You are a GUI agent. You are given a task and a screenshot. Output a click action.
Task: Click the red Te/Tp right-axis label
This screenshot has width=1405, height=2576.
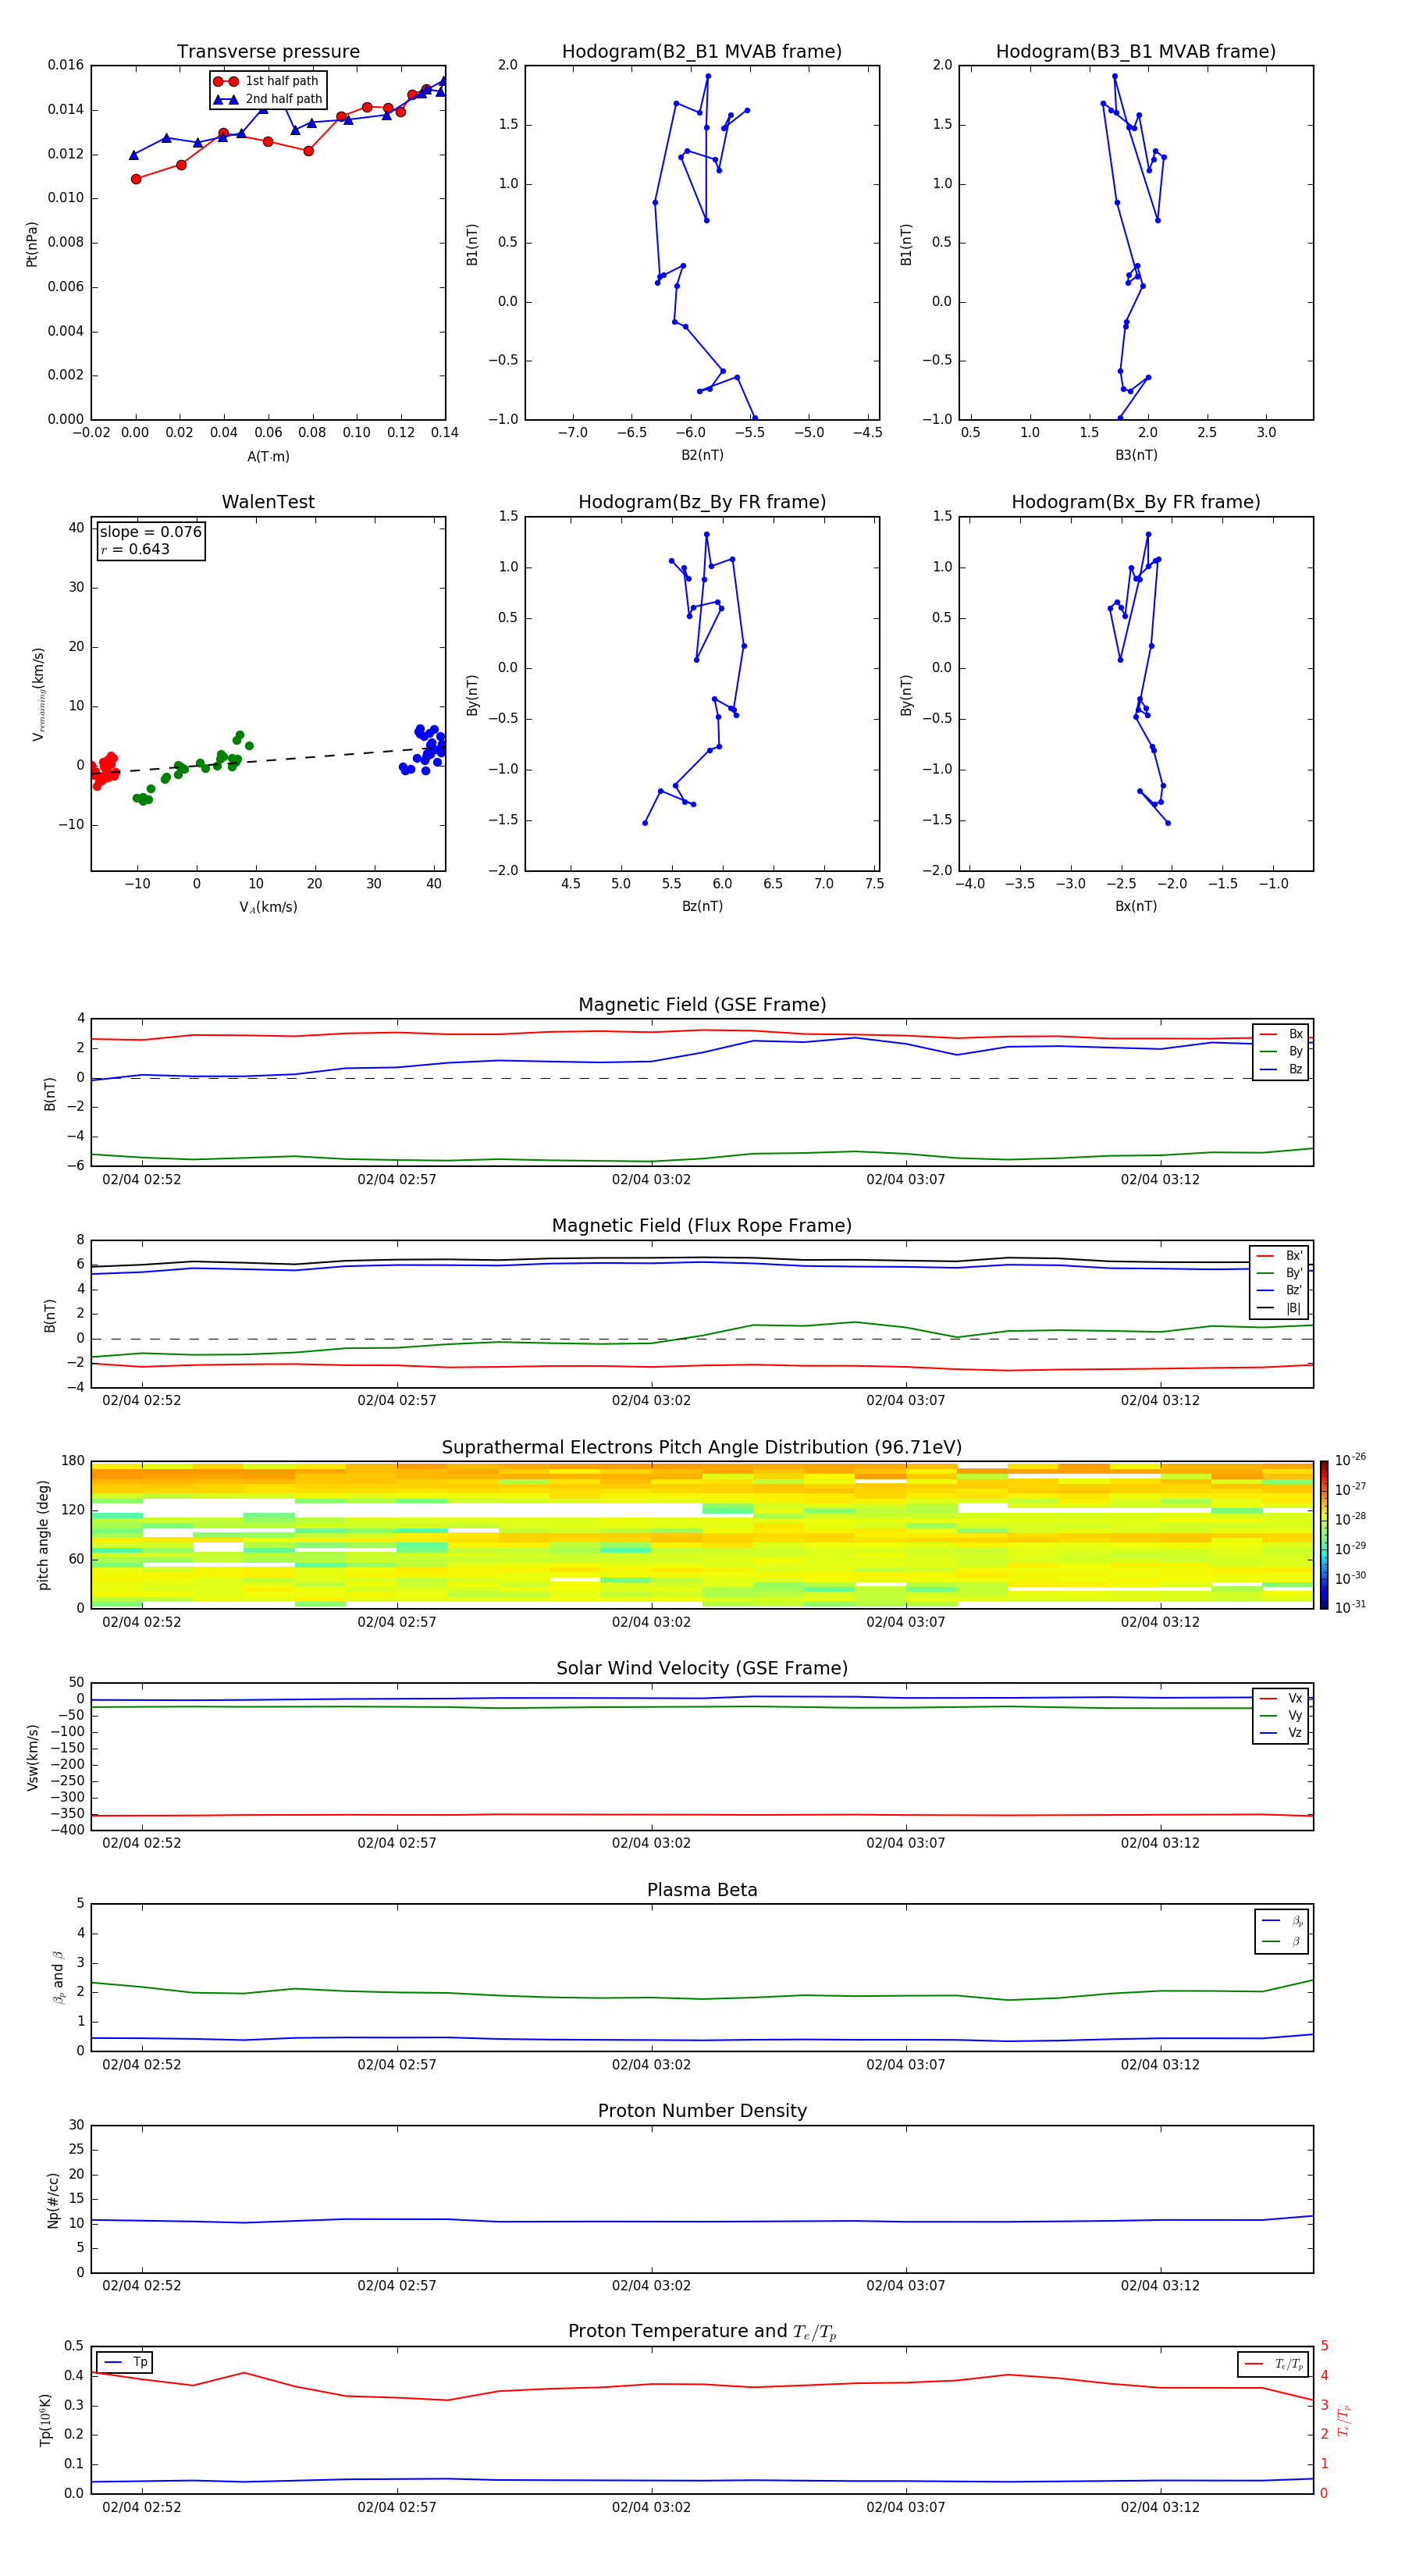1344,2420
